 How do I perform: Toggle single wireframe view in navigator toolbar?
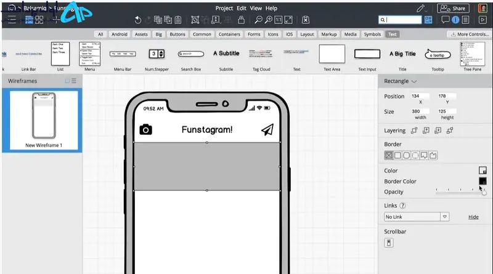(29, 20)
